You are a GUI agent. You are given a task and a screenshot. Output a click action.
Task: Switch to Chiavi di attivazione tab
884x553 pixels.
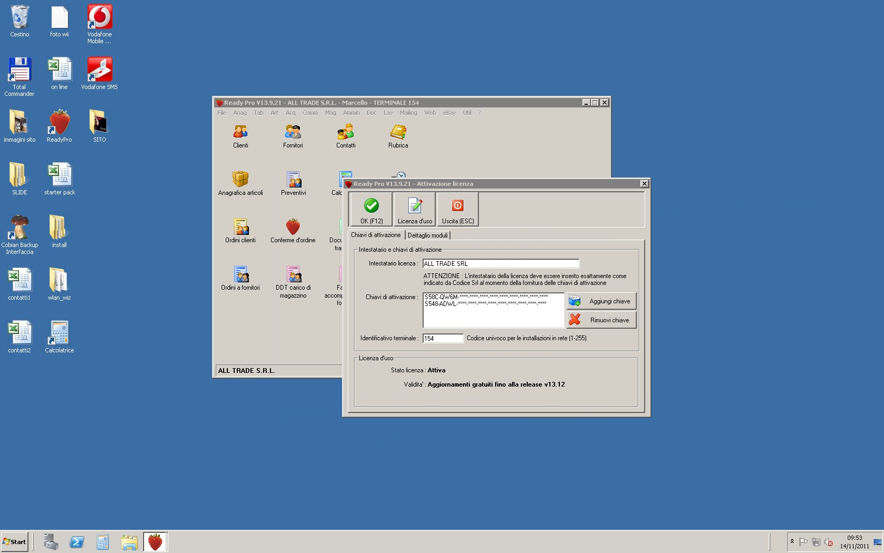click(376, 235)
